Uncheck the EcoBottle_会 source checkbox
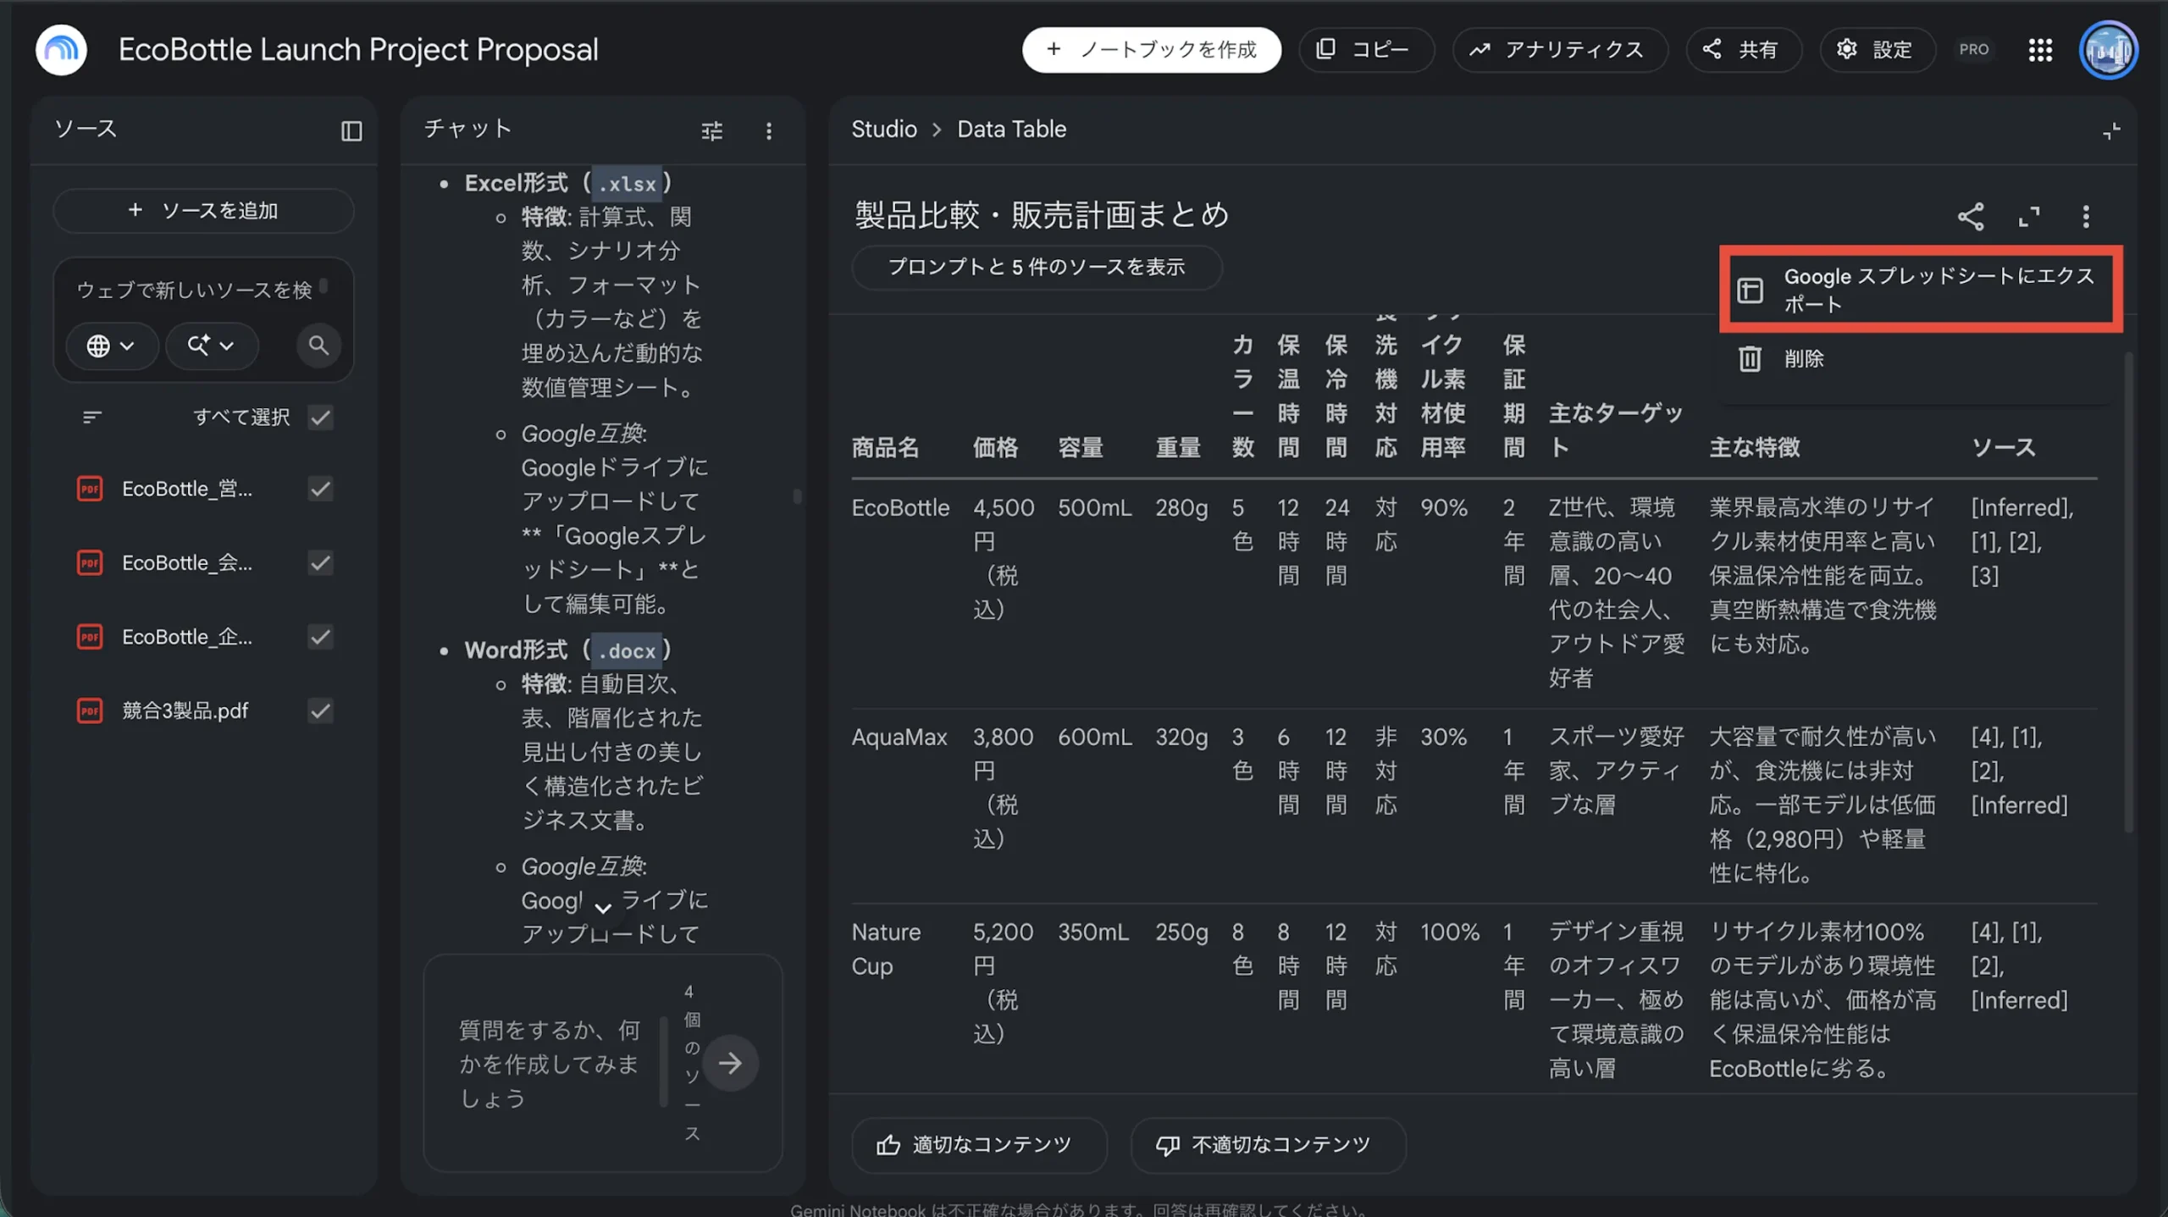The image size is (2168, 1217). 320,563
